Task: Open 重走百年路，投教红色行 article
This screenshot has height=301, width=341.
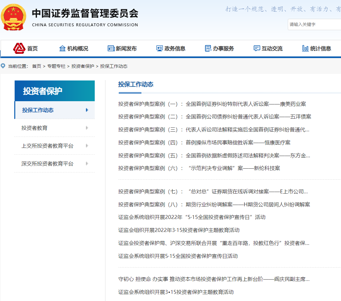Action: (x=214, y=243)
